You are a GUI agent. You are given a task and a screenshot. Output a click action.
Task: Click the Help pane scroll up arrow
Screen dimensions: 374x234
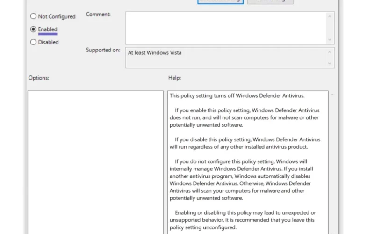[332, 95]
